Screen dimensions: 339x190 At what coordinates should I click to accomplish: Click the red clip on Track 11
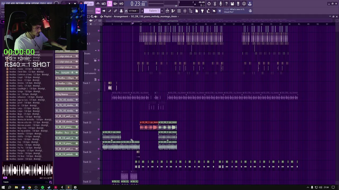[x=149, y=126]
